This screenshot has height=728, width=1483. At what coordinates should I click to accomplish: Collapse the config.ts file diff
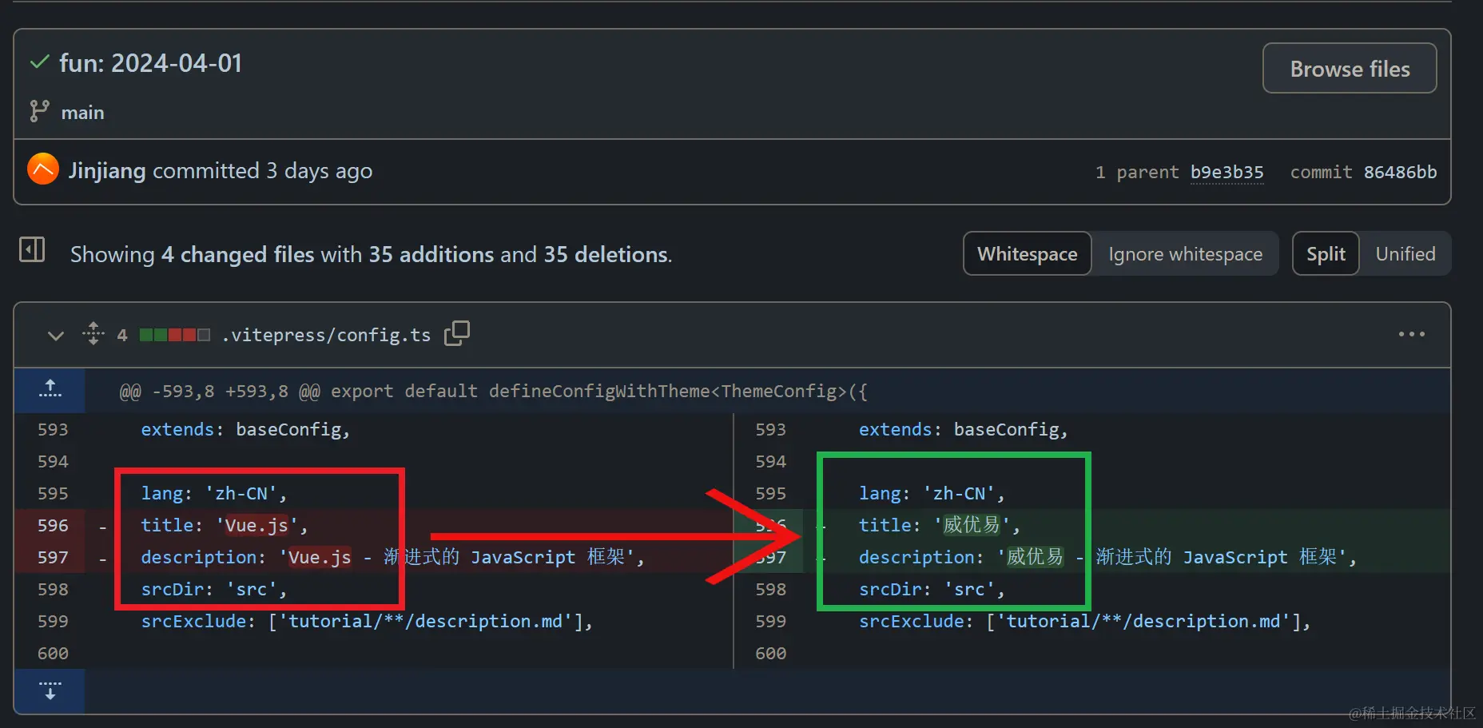point(55,335)
